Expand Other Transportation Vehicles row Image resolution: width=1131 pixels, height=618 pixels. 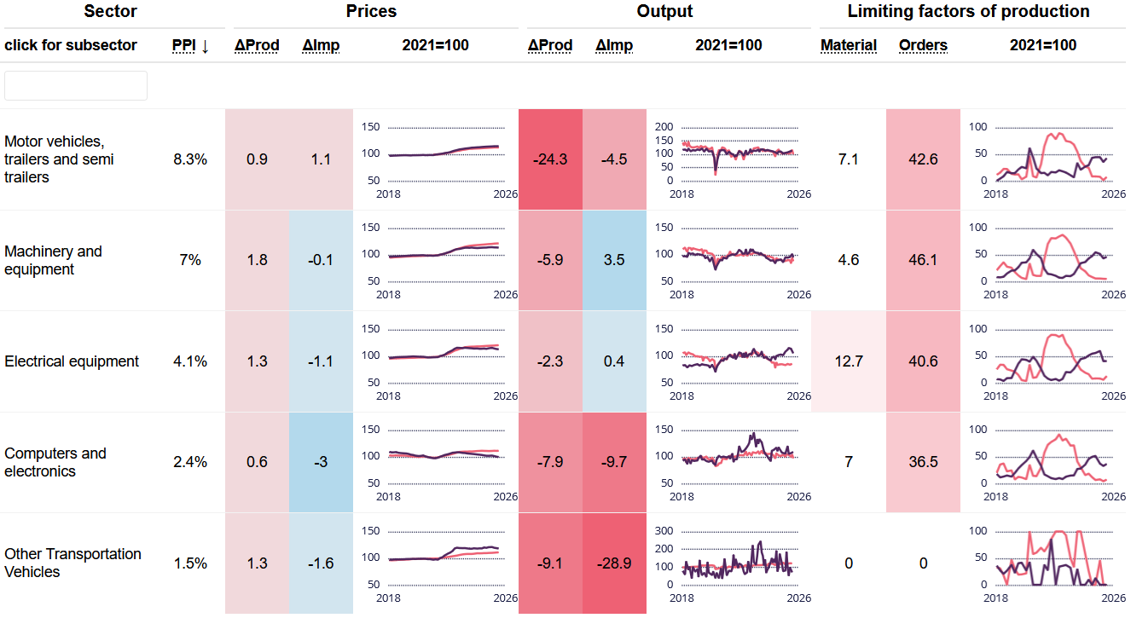pos(72,563)
